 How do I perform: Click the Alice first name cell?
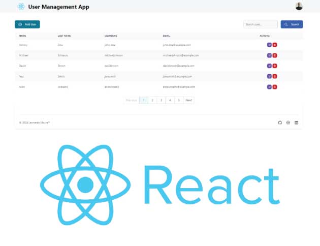click(x=22, y=87)
